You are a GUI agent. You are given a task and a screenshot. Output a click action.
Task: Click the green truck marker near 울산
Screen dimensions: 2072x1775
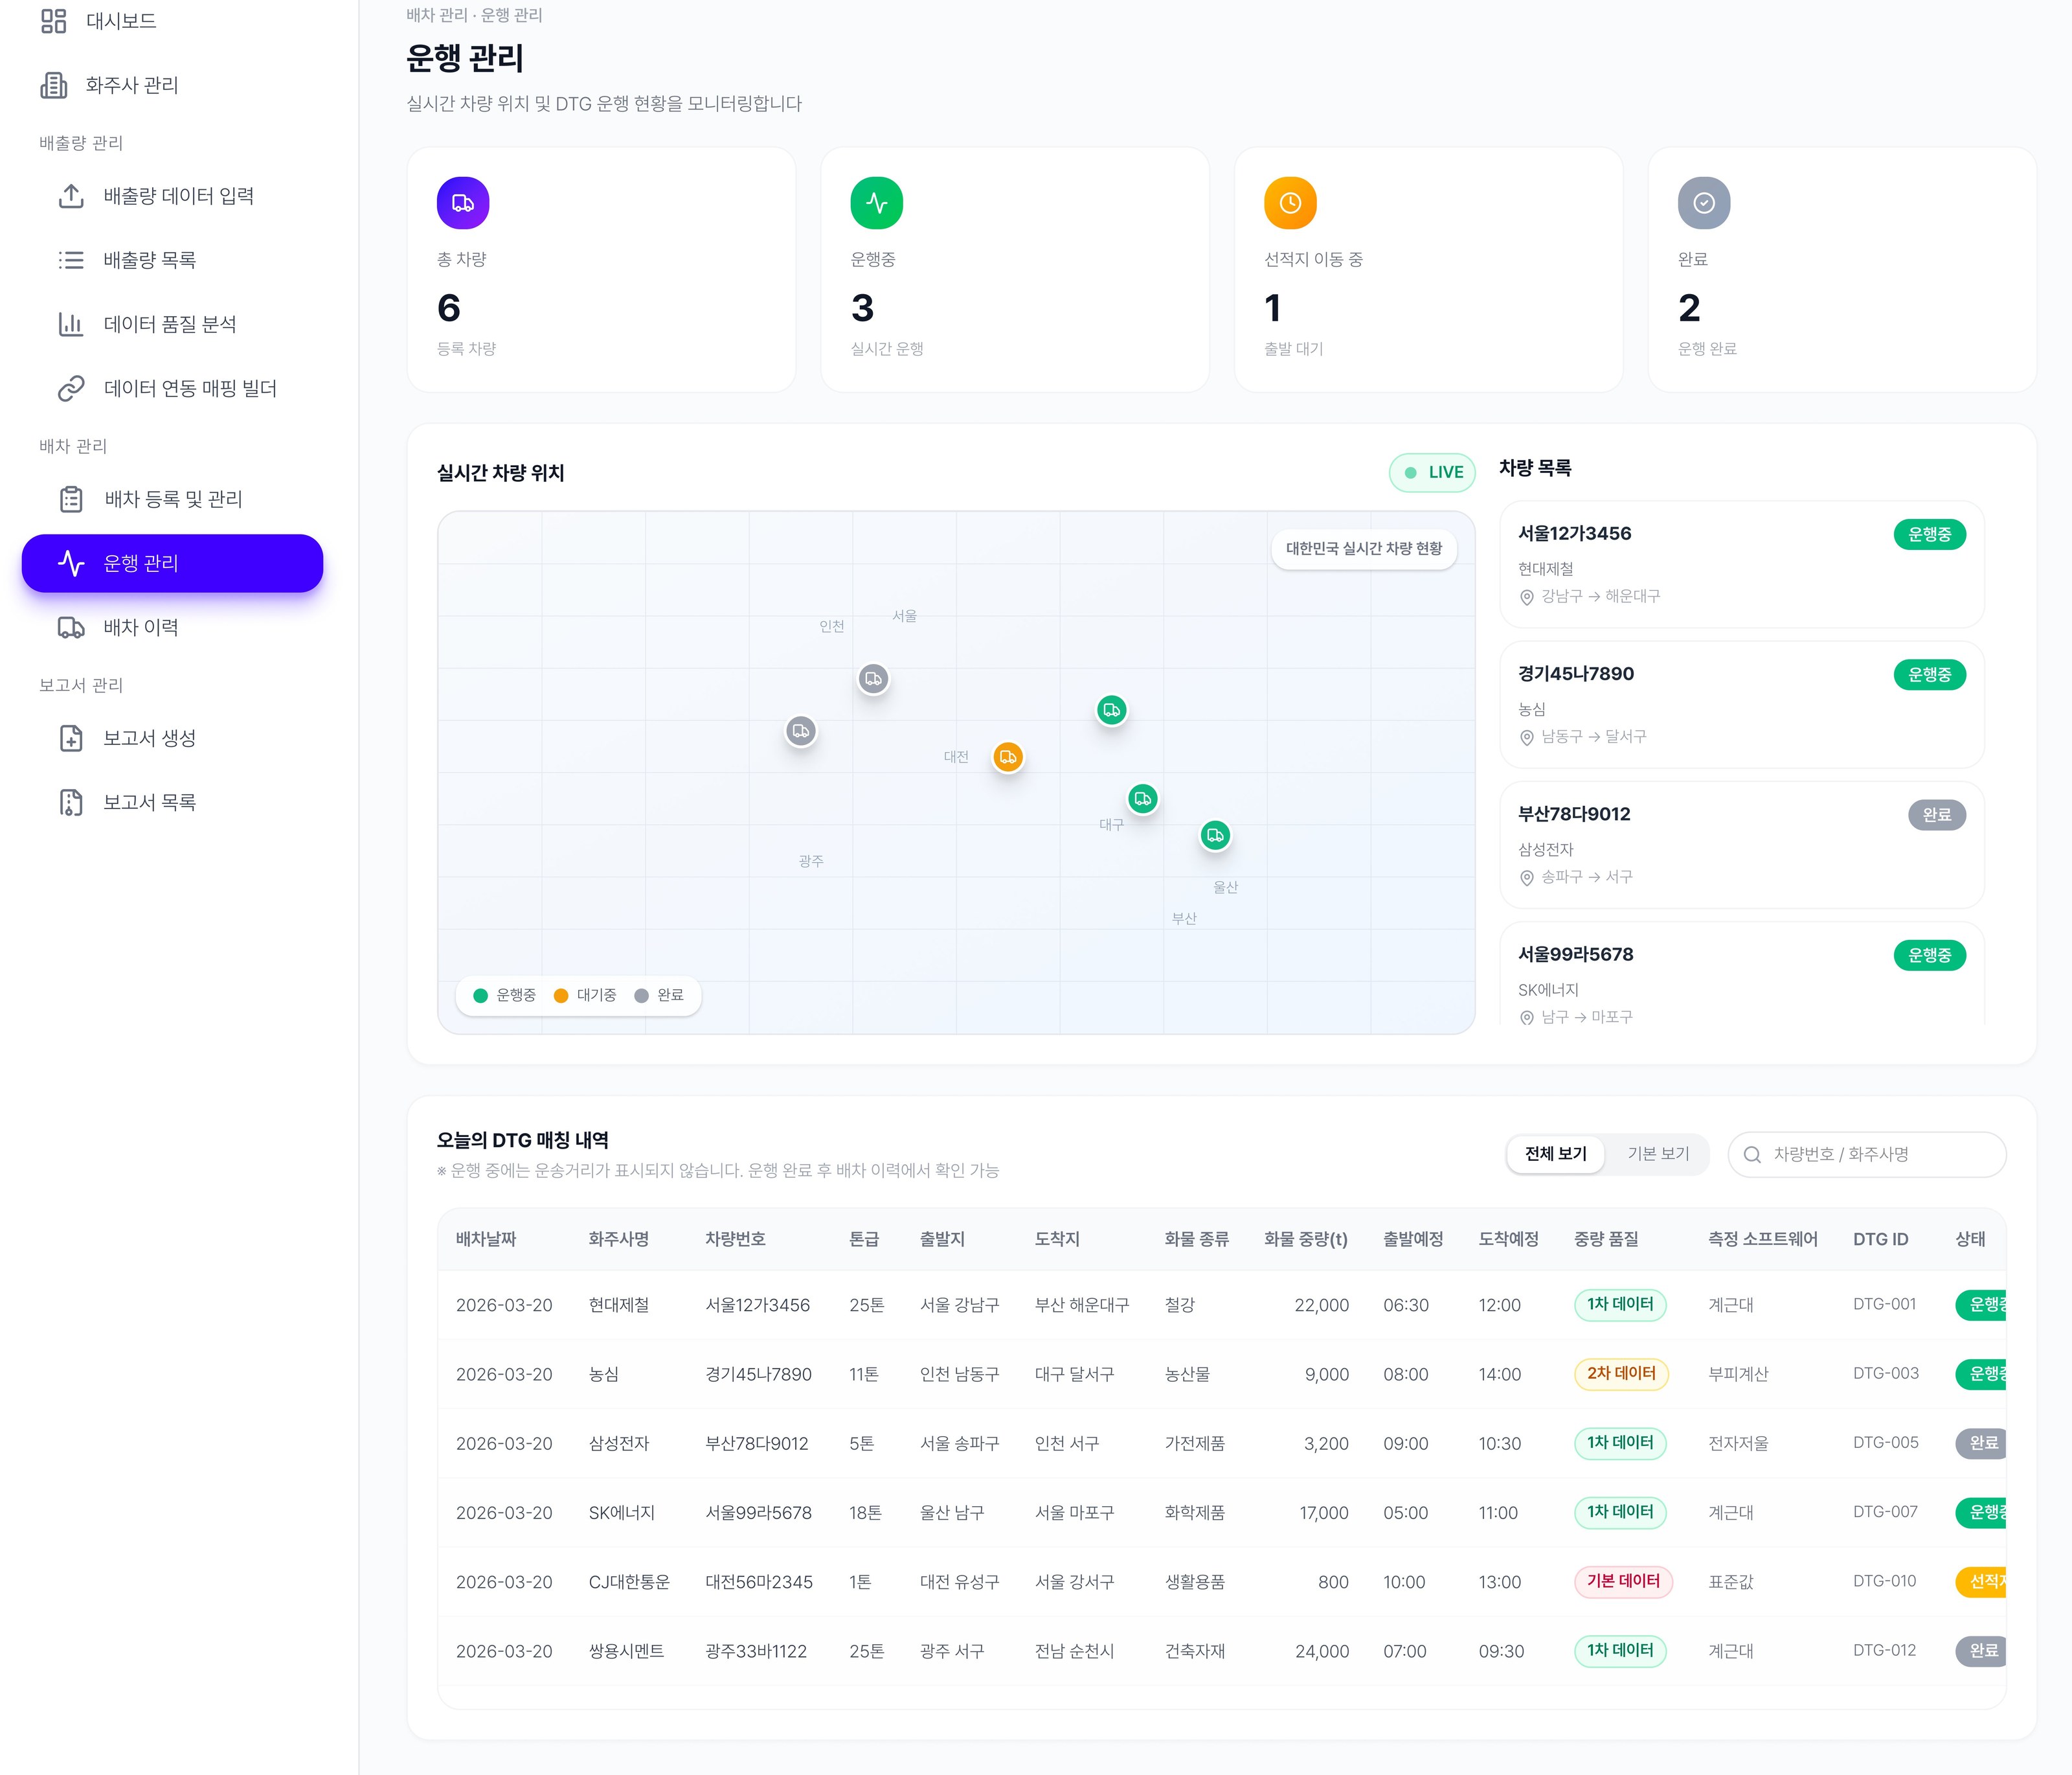[x=1215, y=836]
